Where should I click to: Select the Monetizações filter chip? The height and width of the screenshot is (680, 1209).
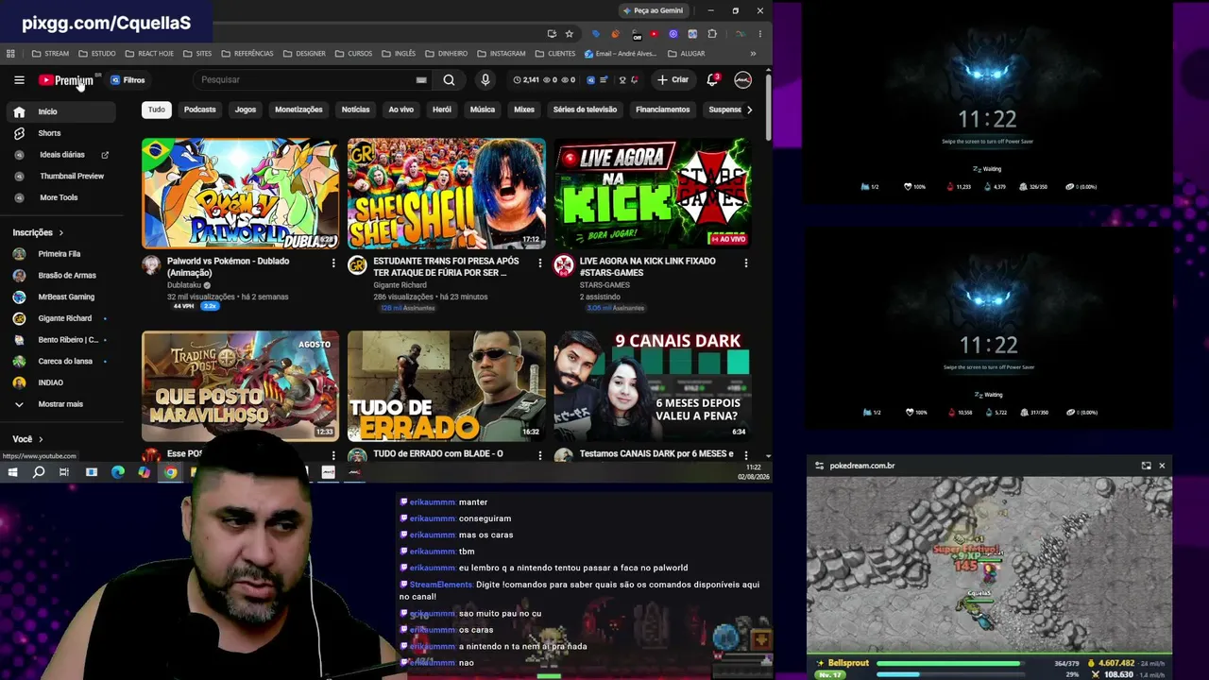298,110
